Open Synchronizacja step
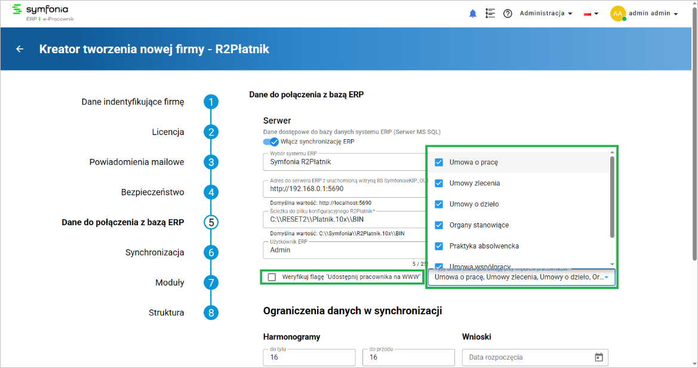 [x=155, y=253]
